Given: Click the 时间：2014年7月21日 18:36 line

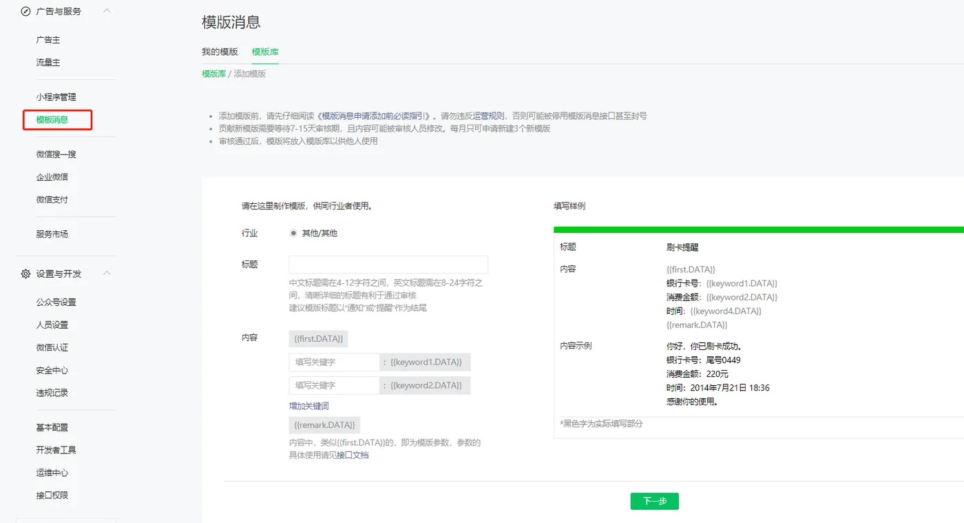Looking at the screenshot, I should (x=717, y=388).
